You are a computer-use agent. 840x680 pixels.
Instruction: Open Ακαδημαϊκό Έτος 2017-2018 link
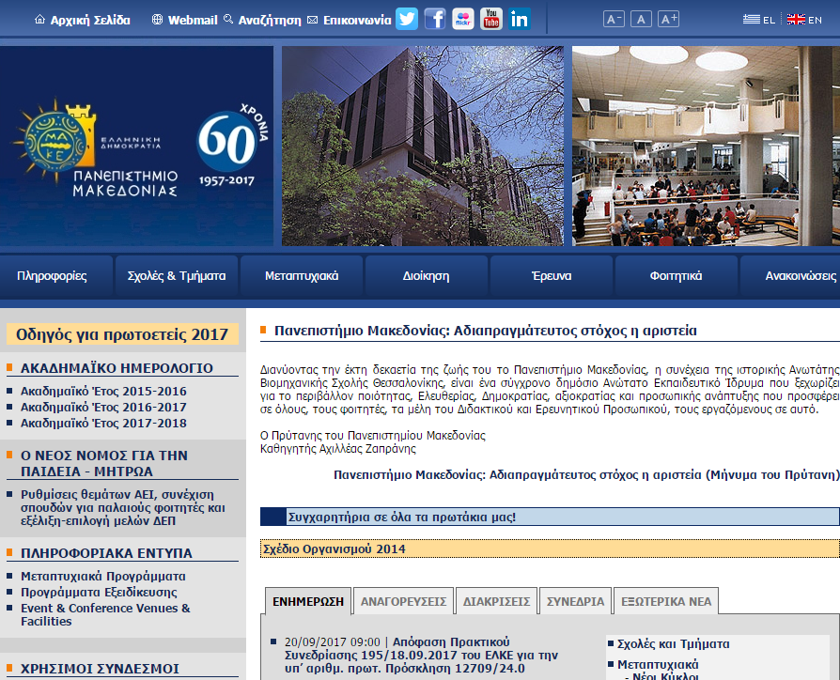point(103,424)
